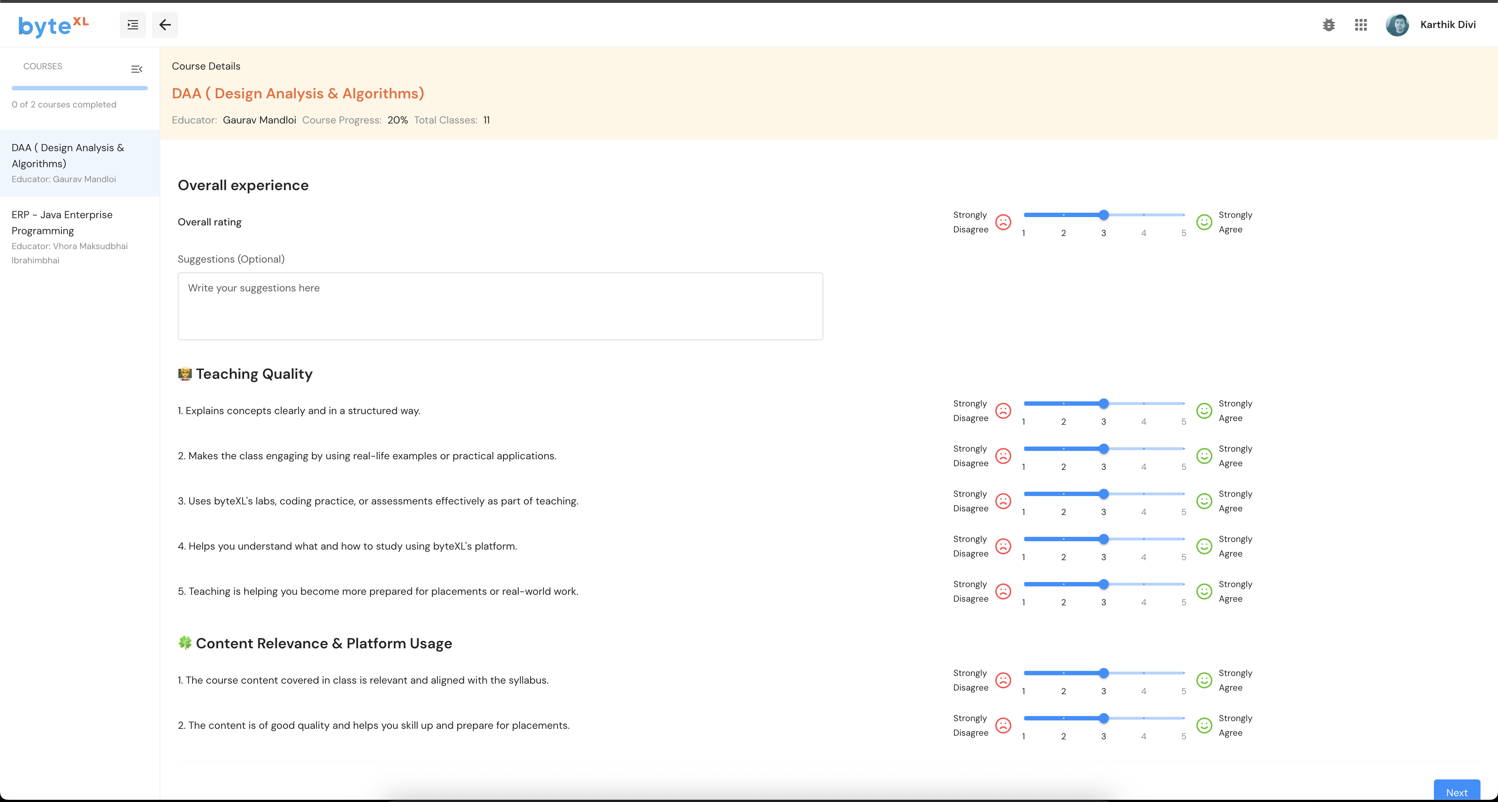Select ERP - Java Enterprise Programming course
Image resolution: width=1498 pixels, height=802 pixels.
[80, 237]
